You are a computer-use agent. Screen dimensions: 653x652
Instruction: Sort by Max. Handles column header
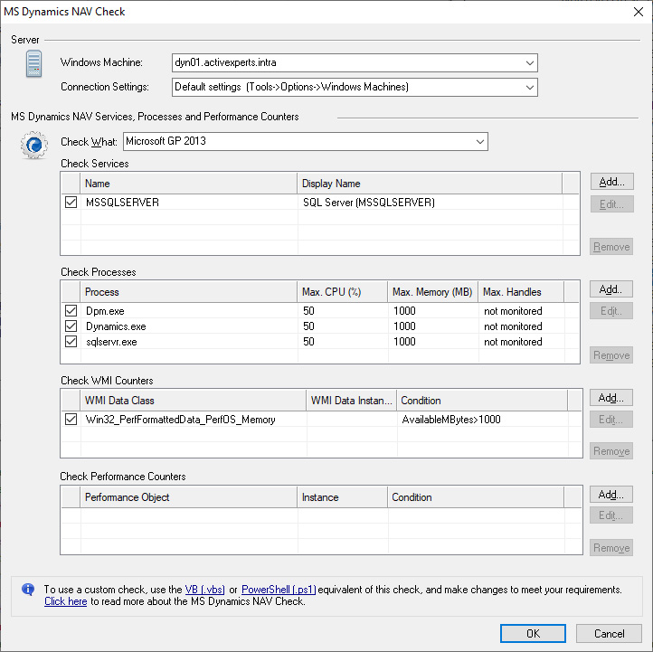tap(521, 292)
